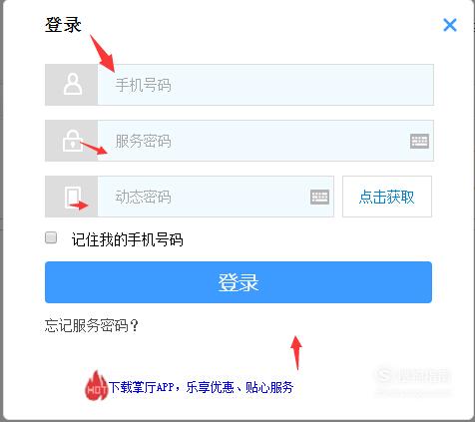
Task: Click the phone device icon beside 动态密码
Action: [x=73, y=197]
